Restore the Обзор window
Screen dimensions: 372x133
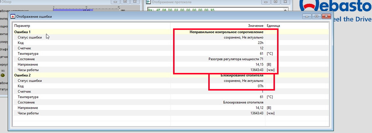[x=125, y=2]
